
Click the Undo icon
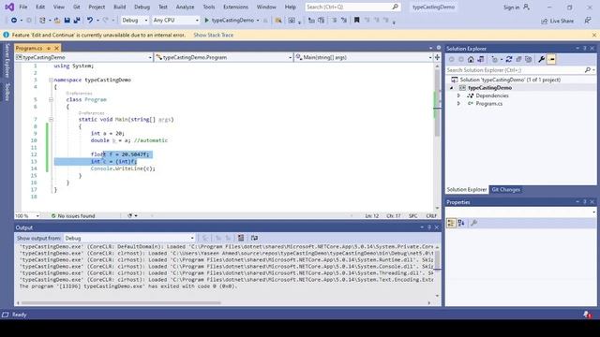tap(90, 21)
